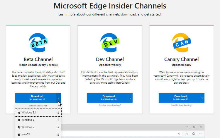Click the Beta Channel heading

[38, 59]
